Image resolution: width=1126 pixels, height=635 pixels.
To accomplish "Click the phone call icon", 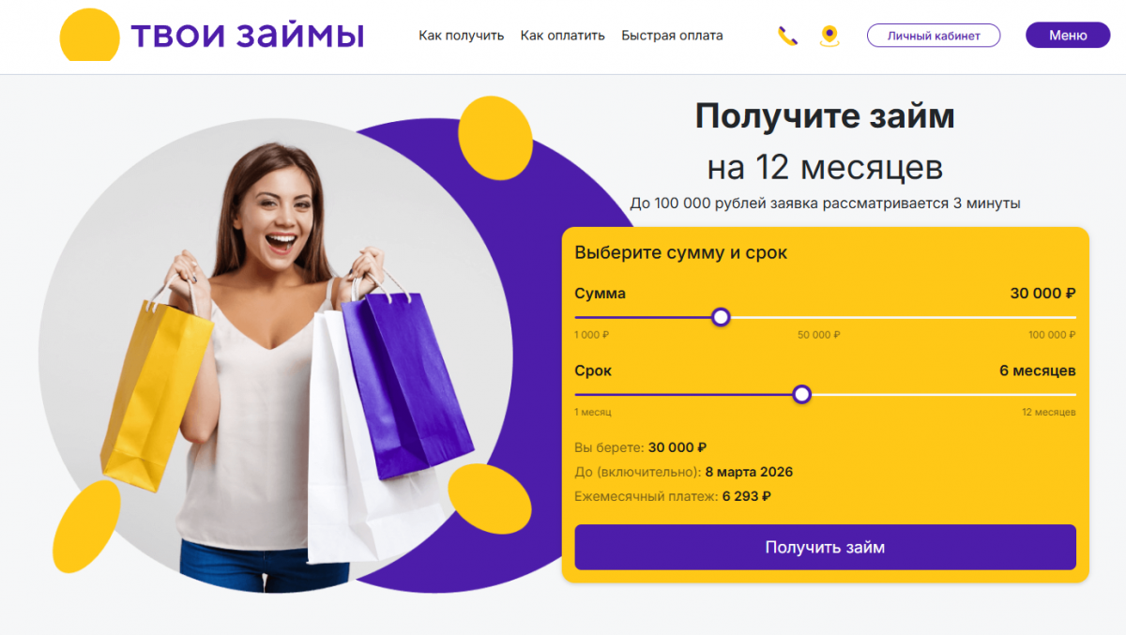I will coord(787,37).
